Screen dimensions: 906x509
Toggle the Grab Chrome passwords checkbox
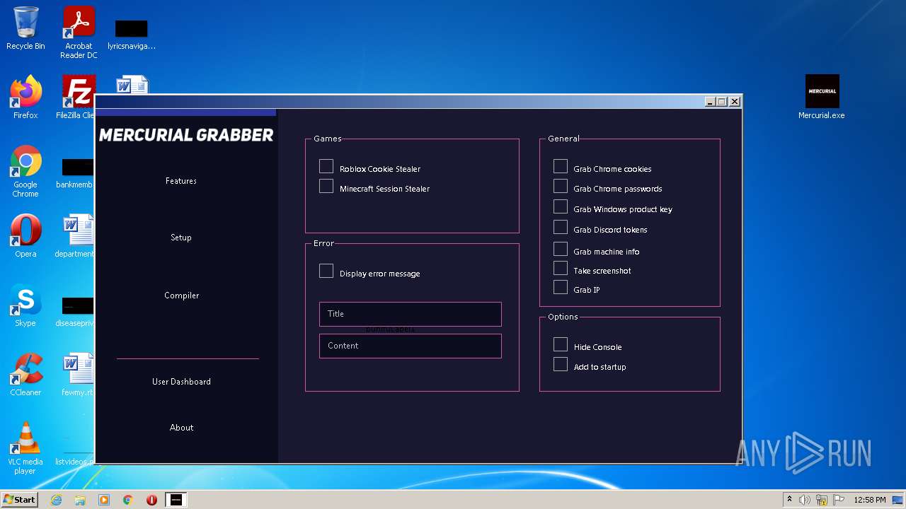point(561,187)
